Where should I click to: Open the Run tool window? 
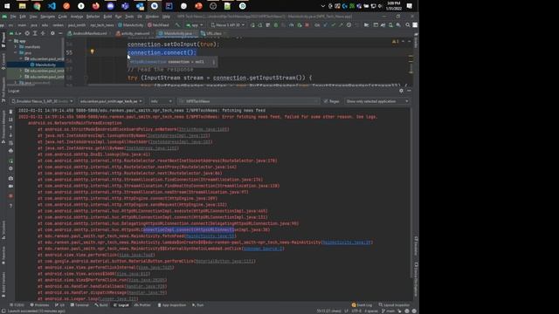point(198,305)
